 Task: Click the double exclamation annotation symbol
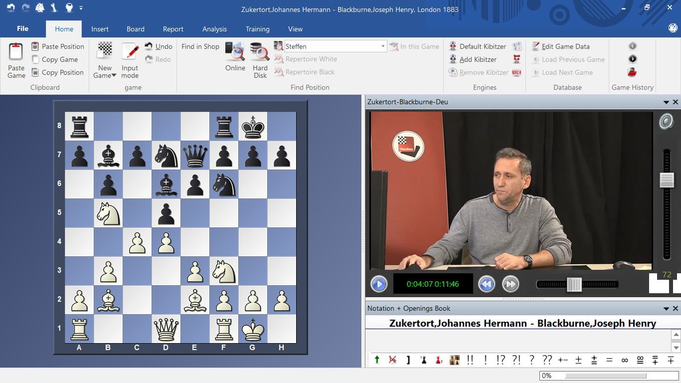coord(470,360)
